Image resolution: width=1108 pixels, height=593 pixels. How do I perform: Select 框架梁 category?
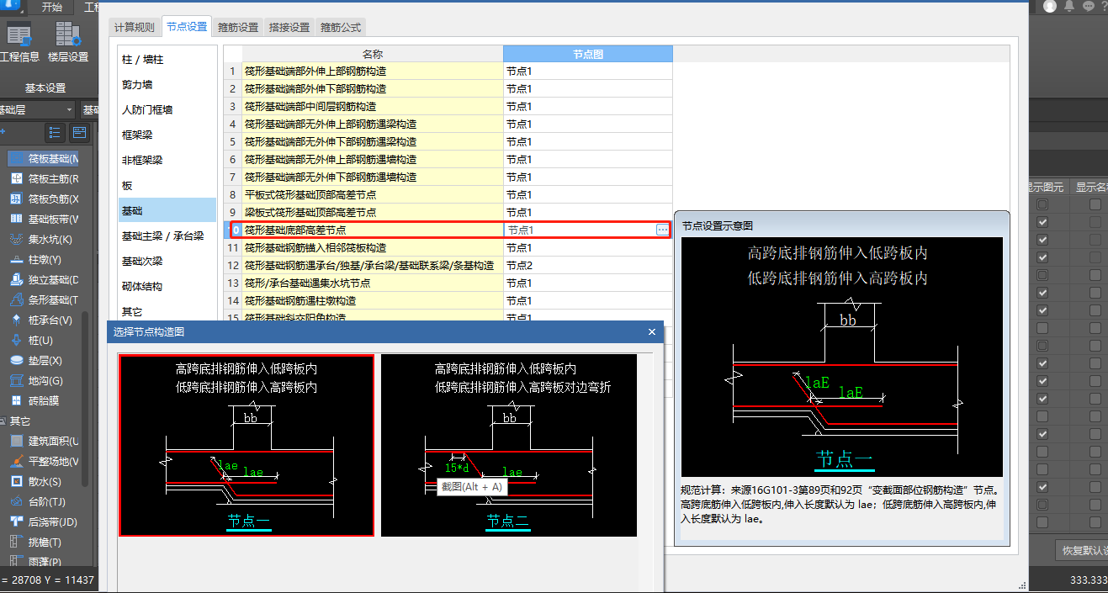pyautogui.click(x=167, y=135)
